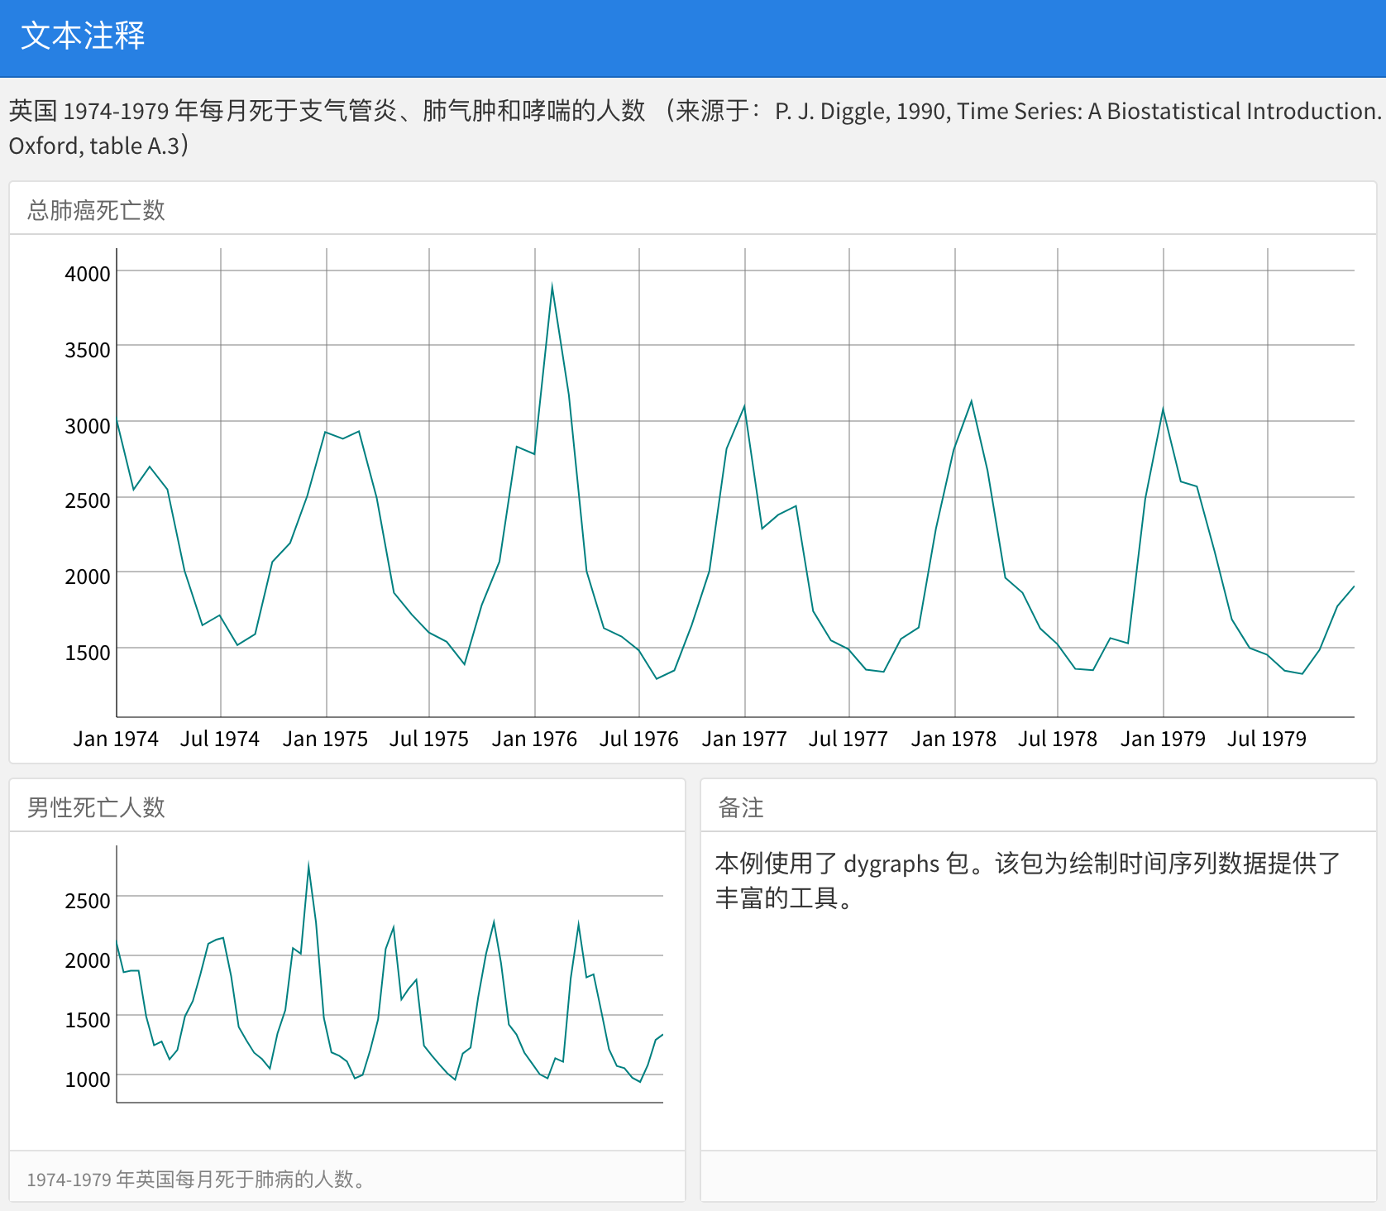Click the Jul 1974 axis label
The height and width of the screenshot is (1211, 1386).
pyautogui.click(x=220, y=739)
